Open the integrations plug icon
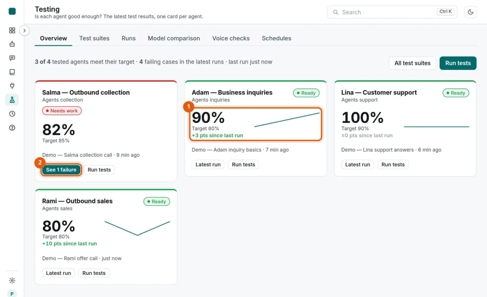 [12, 86]
